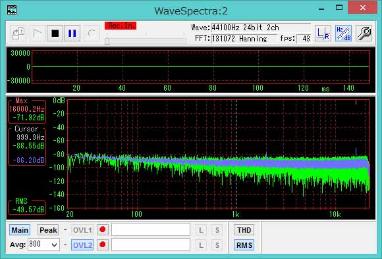Click the circular record/loop icon

tap(92, 34)
